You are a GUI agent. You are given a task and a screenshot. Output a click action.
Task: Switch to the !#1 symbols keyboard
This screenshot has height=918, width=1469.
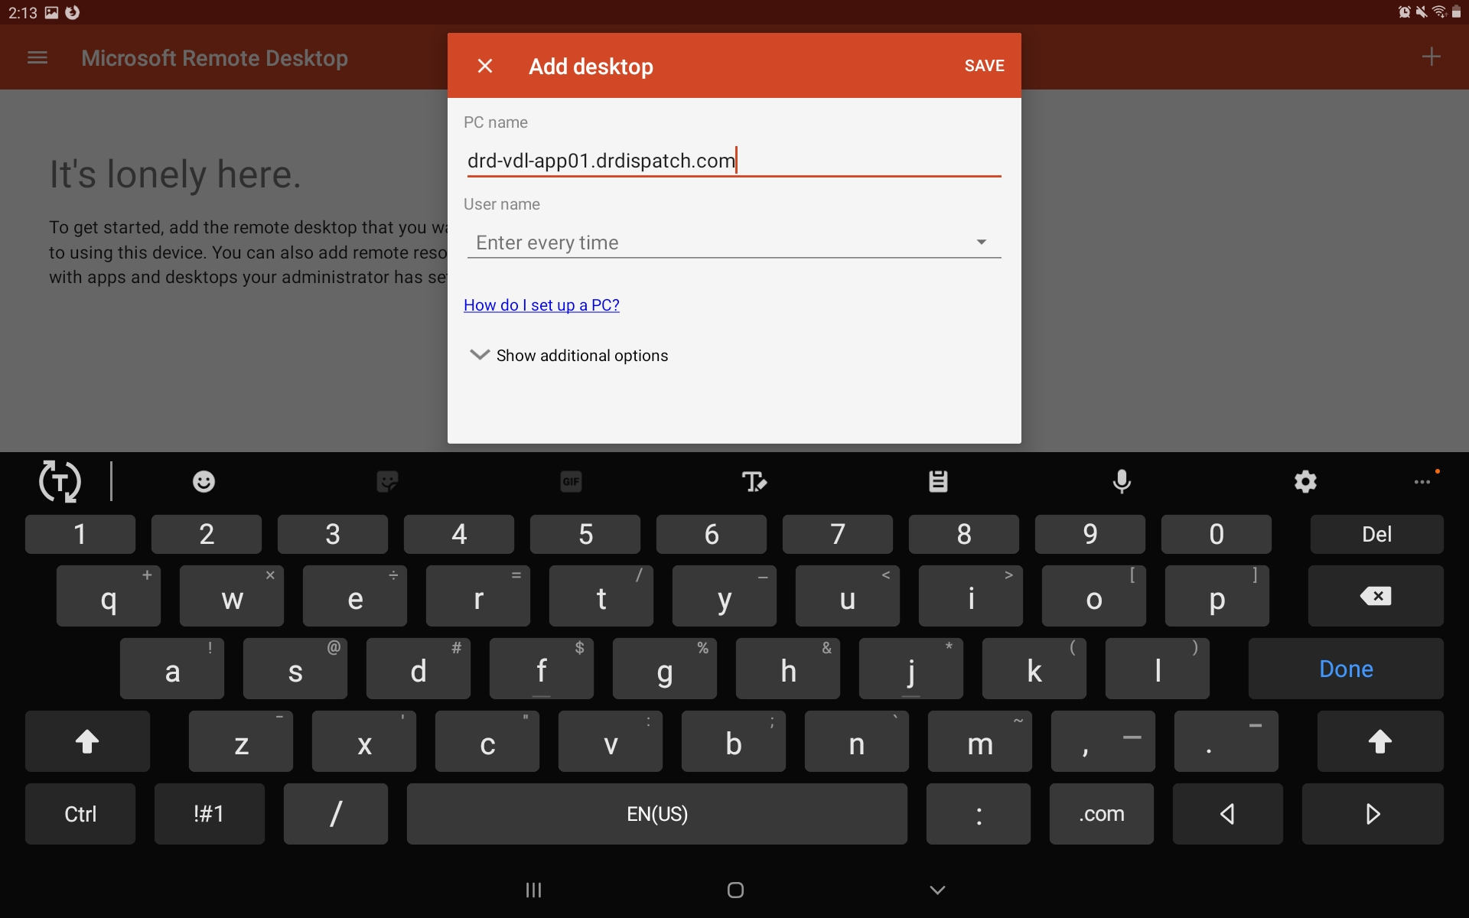(209, 813)
